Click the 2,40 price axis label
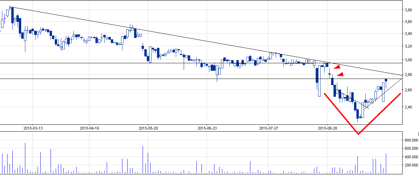Viewport: 419px width, 175px height. 408,107
